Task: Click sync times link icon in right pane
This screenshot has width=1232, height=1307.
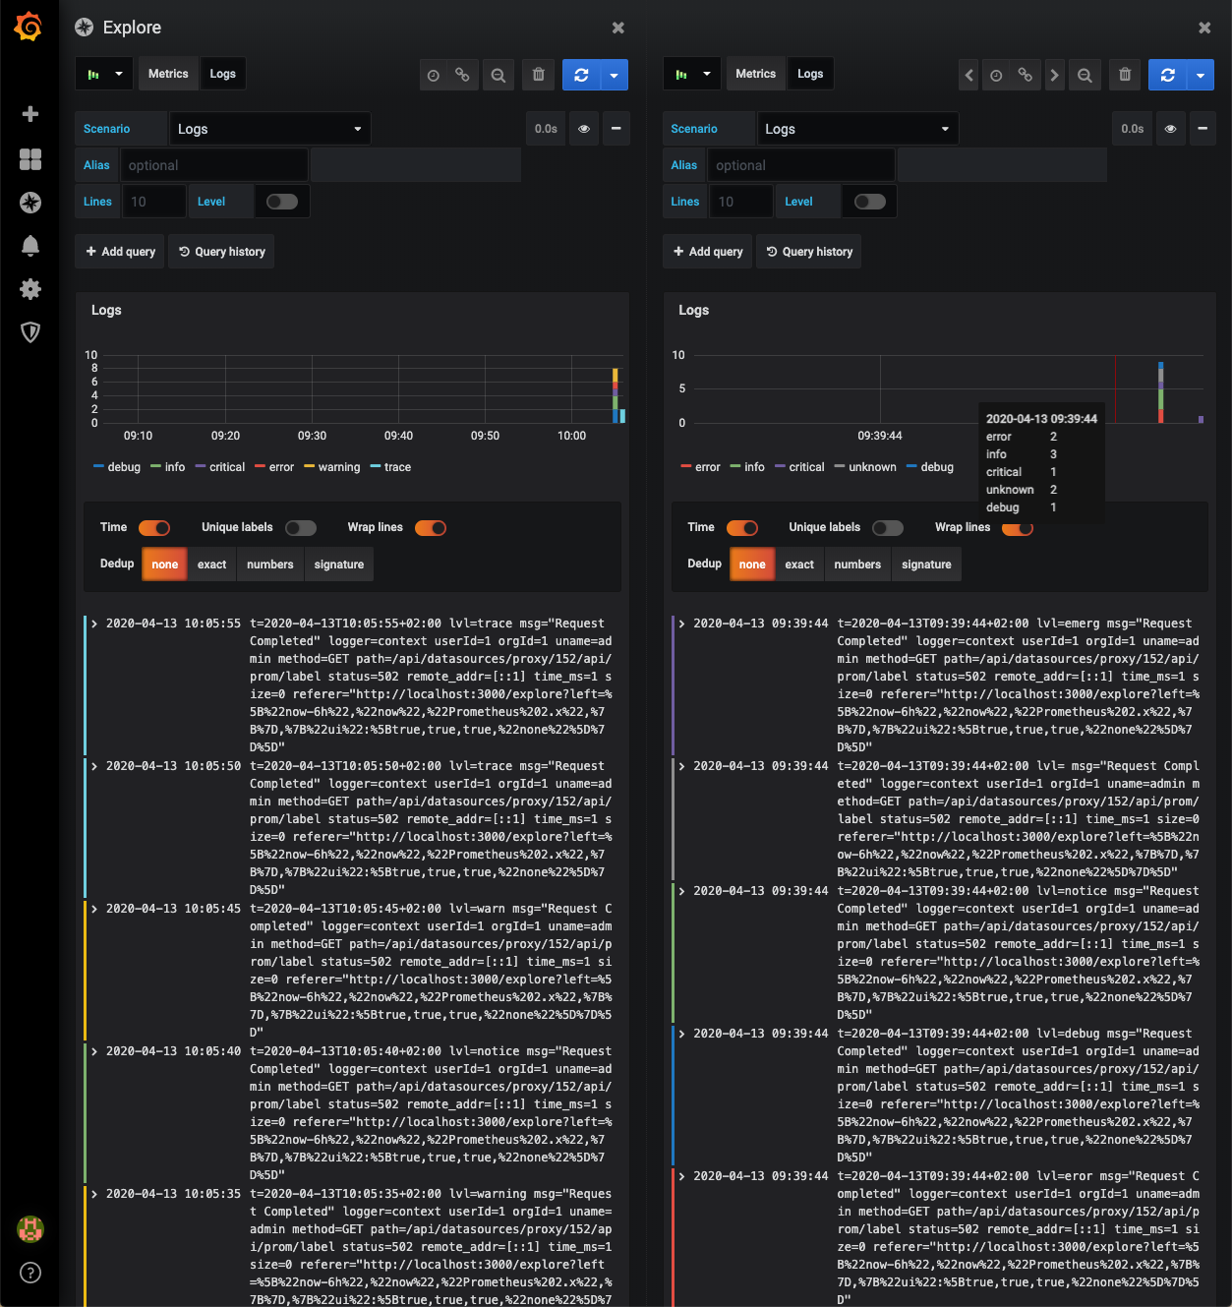Action: click(x=1025, y=75)
